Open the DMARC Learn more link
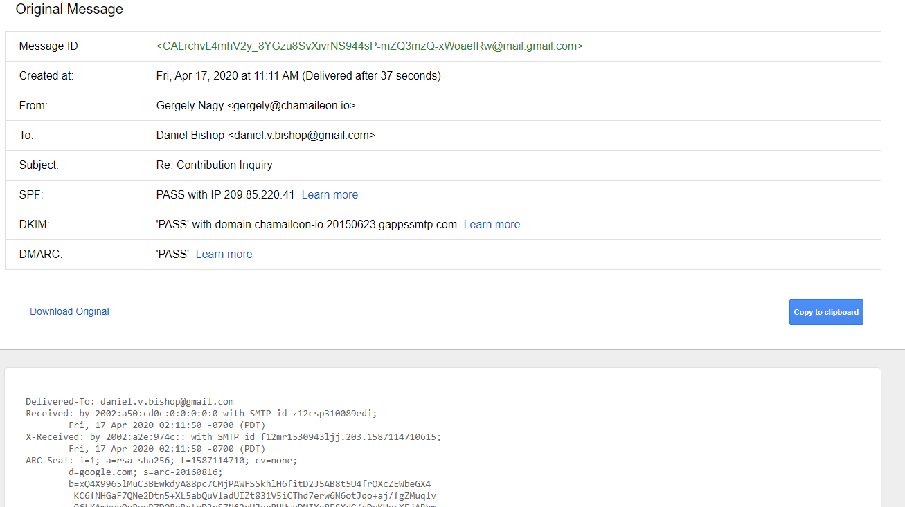 tap(224, 254)
